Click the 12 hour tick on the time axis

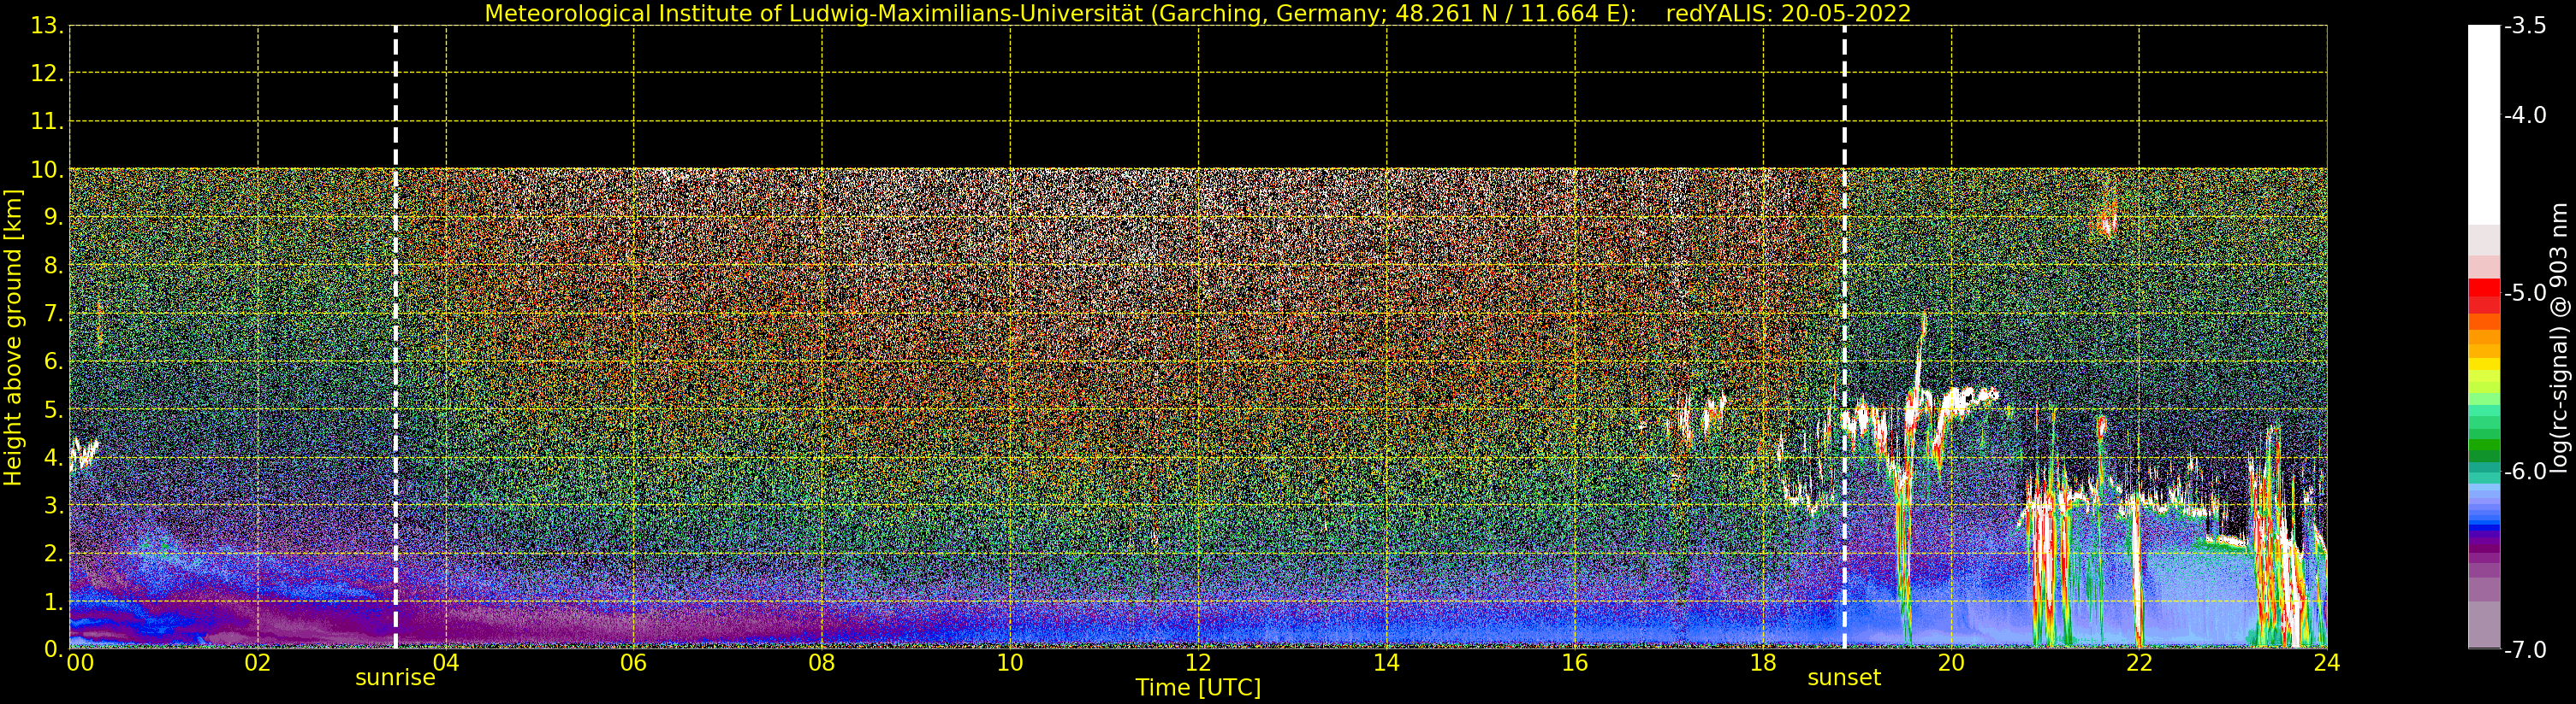point(1198,663)
